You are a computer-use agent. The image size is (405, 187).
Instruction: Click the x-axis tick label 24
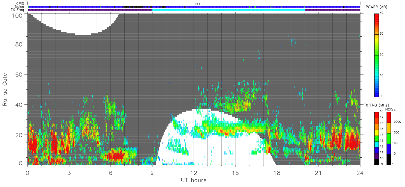[360, 172]
